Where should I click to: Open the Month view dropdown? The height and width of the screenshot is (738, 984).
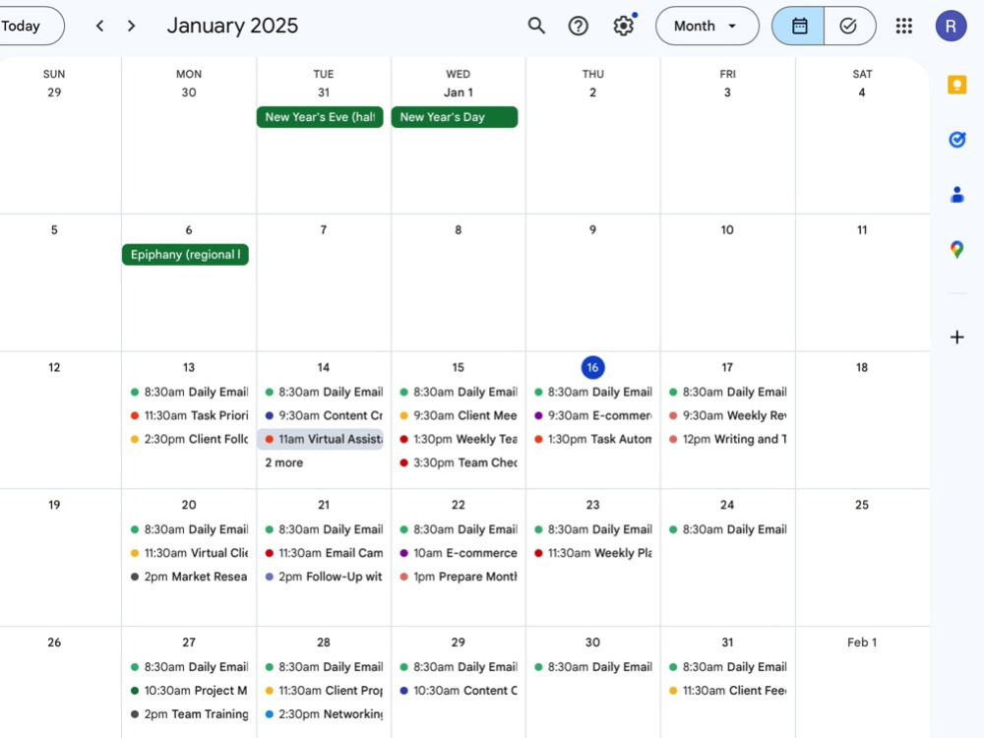[x=707, y=26]
